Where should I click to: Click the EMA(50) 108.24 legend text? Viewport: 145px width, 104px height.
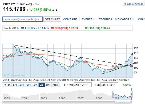click(x=99, y=28)
